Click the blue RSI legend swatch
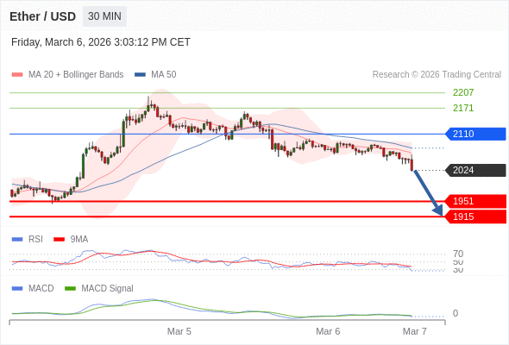The width and height of the screenshot is (509, 345). 17,240
